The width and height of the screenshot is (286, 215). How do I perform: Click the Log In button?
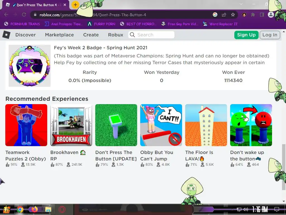tap(270, 35)
